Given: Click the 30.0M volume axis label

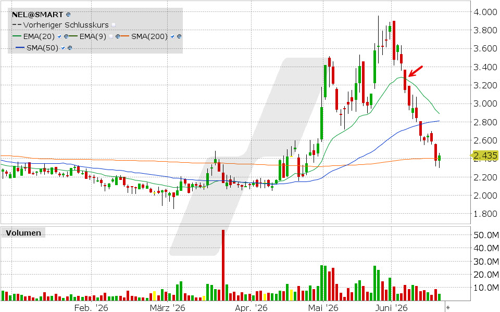Looking at the screenshot, I should tap(486, 262).
